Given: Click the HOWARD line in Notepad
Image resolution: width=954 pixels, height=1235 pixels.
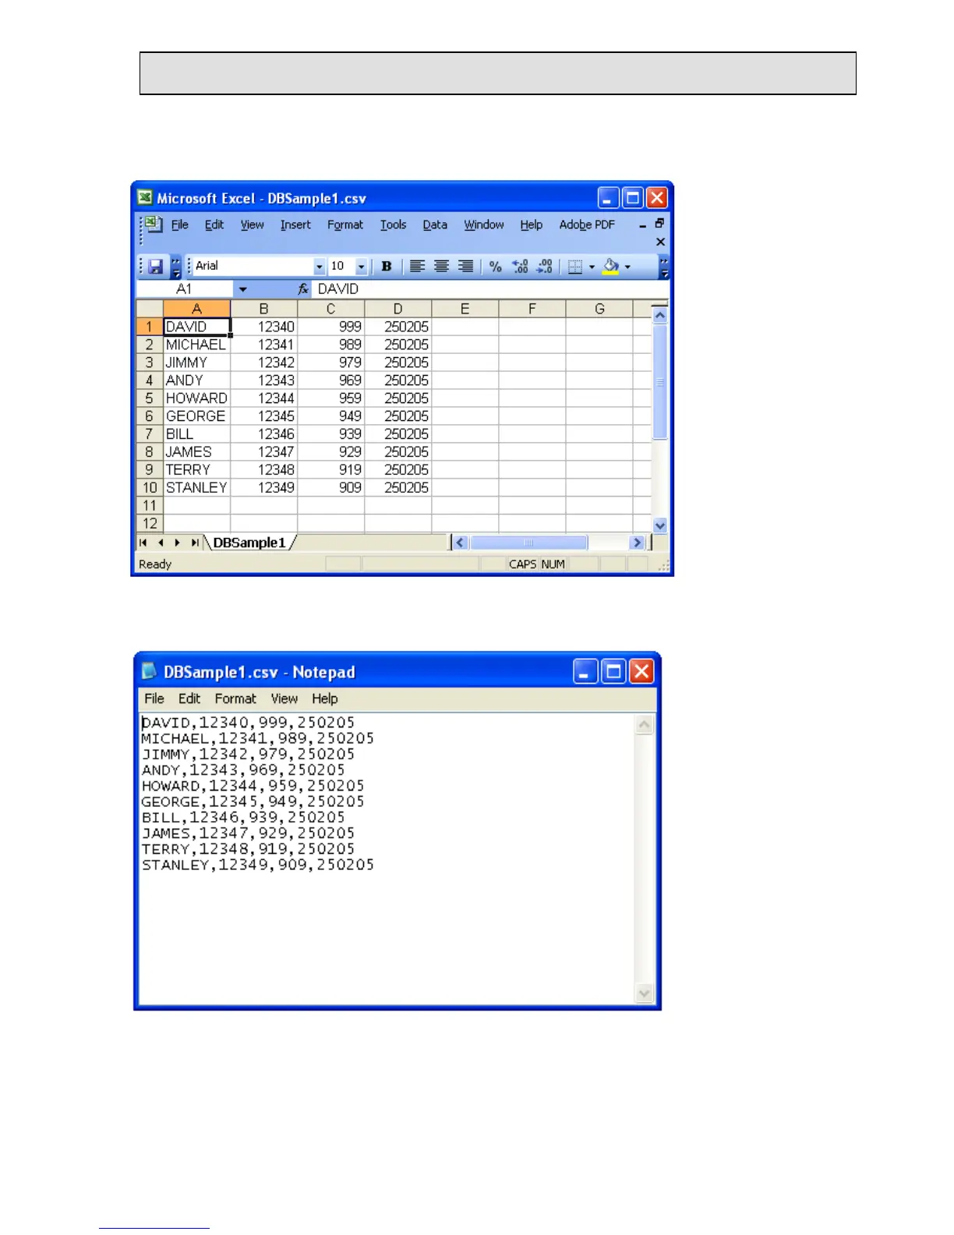Looking at the screenshot, I should pyautogui.click(x=253, y=786).
